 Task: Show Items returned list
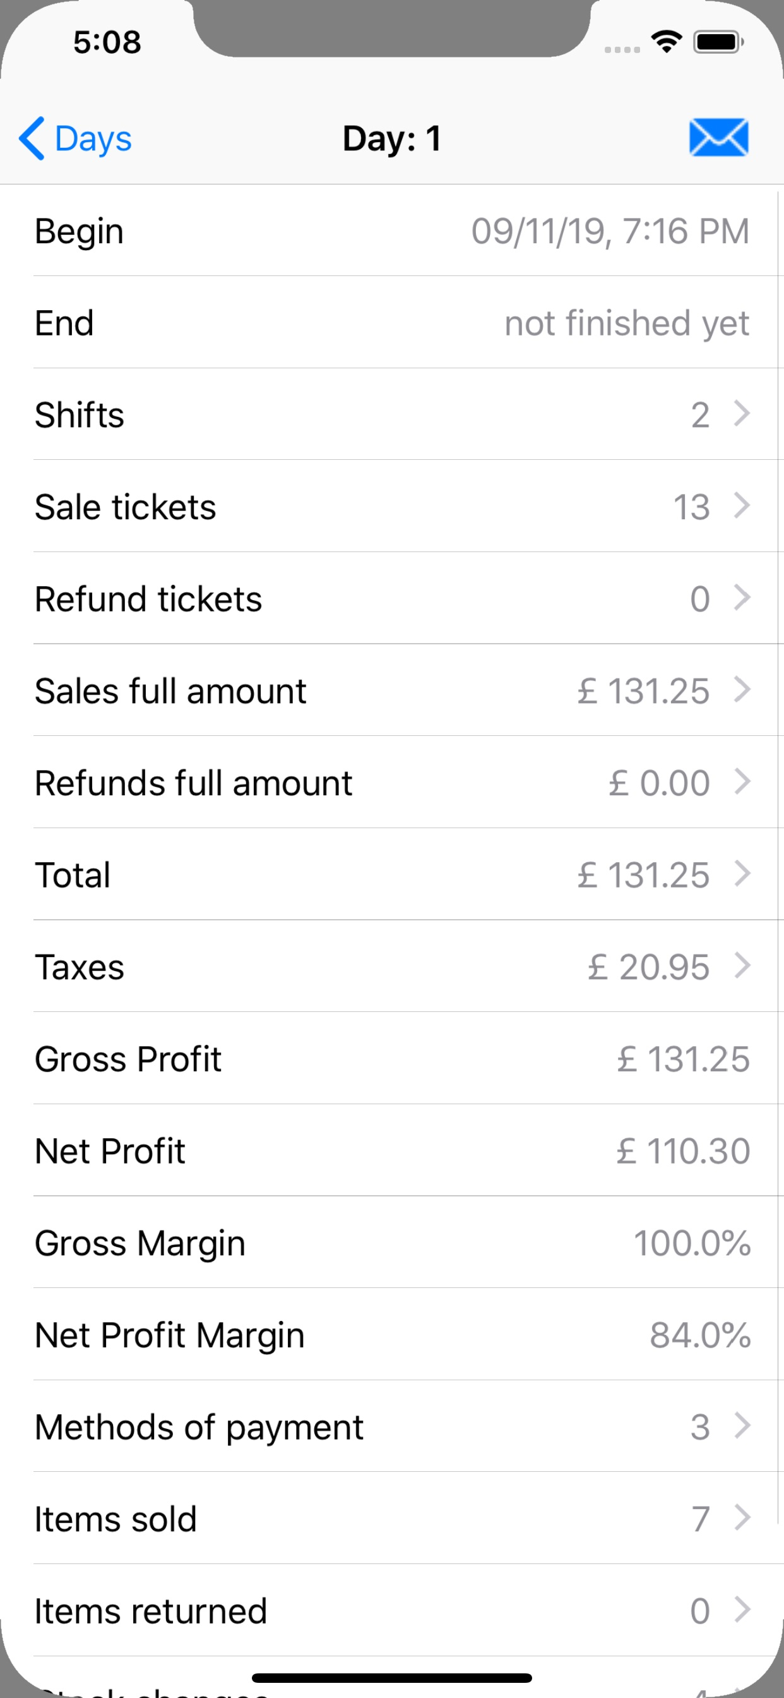tap(392, 1610)
